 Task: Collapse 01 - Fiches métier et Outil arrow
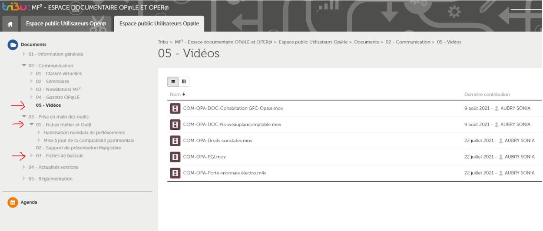32,124
